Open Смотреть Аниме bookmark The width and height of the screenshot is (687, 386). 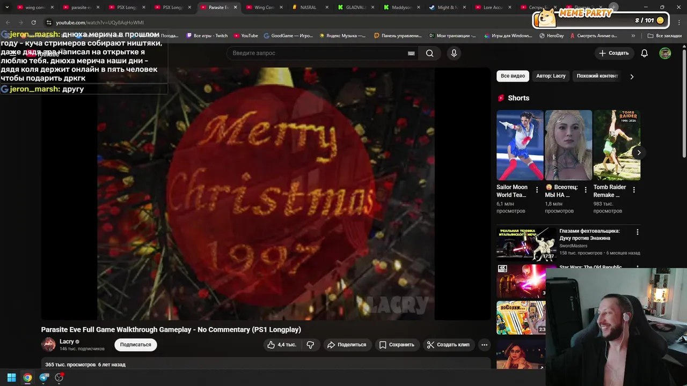(x=594, y=36)
